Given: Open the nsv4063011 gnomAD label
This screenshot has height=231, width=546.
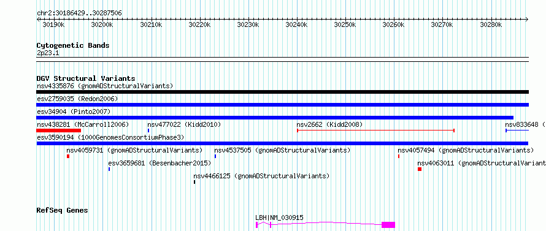Looking at the screenshot, I should coord(482,163).
